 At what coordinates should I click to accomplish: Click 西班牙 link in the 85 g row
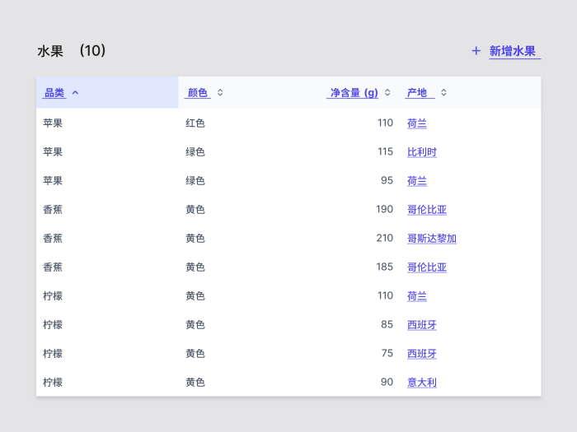[422, 325]
